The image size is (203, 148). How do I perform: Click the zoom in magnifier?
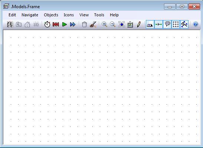point(104,24)
